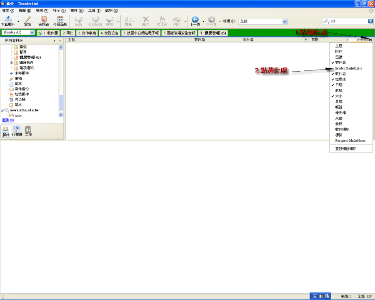Viewport: 375px width, 300px height.
Task: Open the 工作 tasks view icon
Action: click(28, 130)
